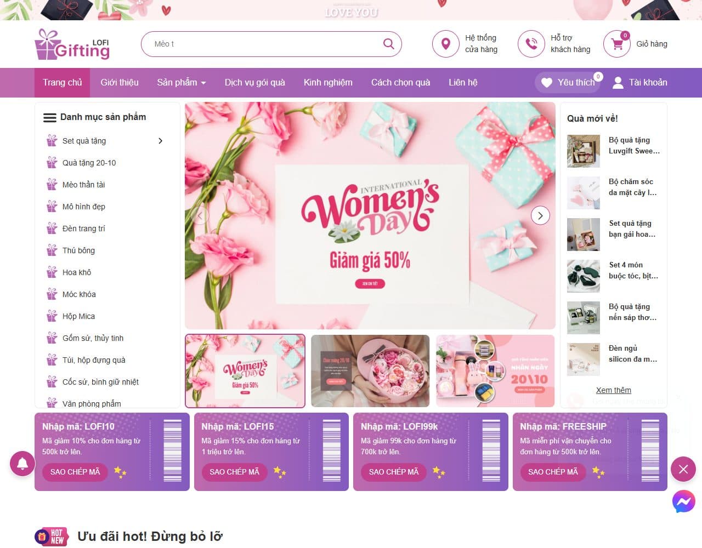Open Dịch vụ gói quà menu
The image size is (702, 548).
(x=255, y=82)
